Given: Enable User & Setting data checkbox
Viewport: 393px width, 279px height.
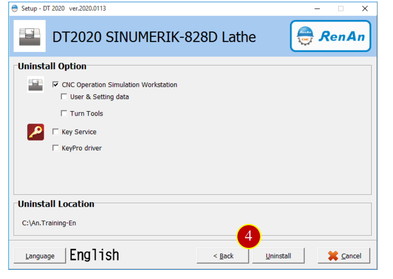Looking at the screenshot, I should tap(64, 96).
